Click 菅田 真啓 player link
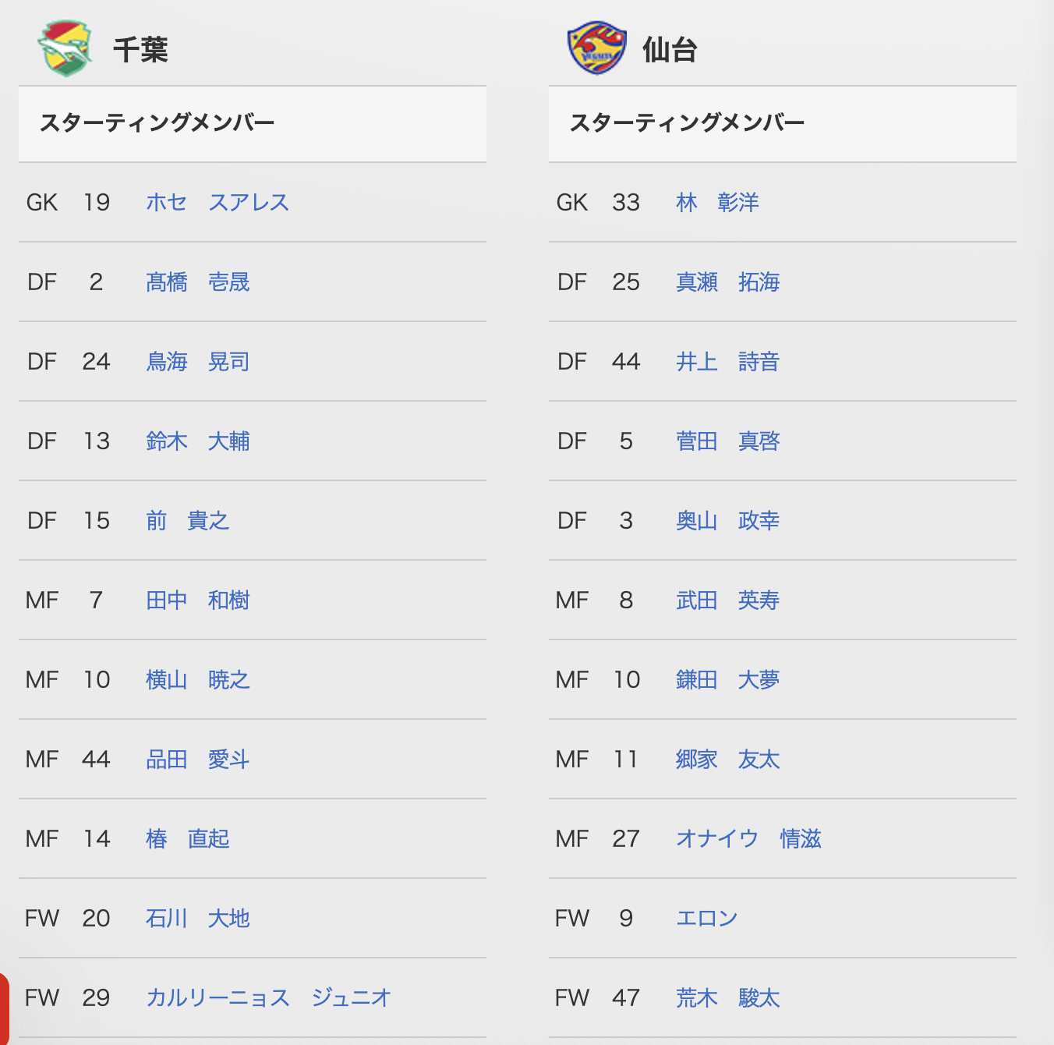The image size is (1054, 1045). click(728, 441)
